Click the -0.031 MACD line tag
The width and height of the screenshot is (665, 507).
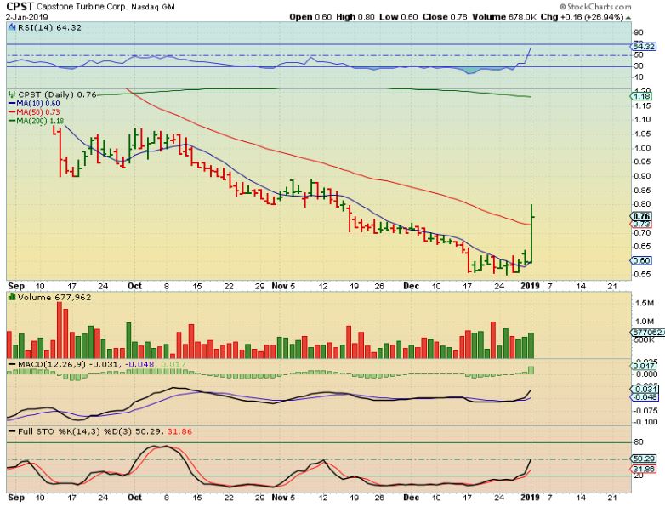coord(645,389)
